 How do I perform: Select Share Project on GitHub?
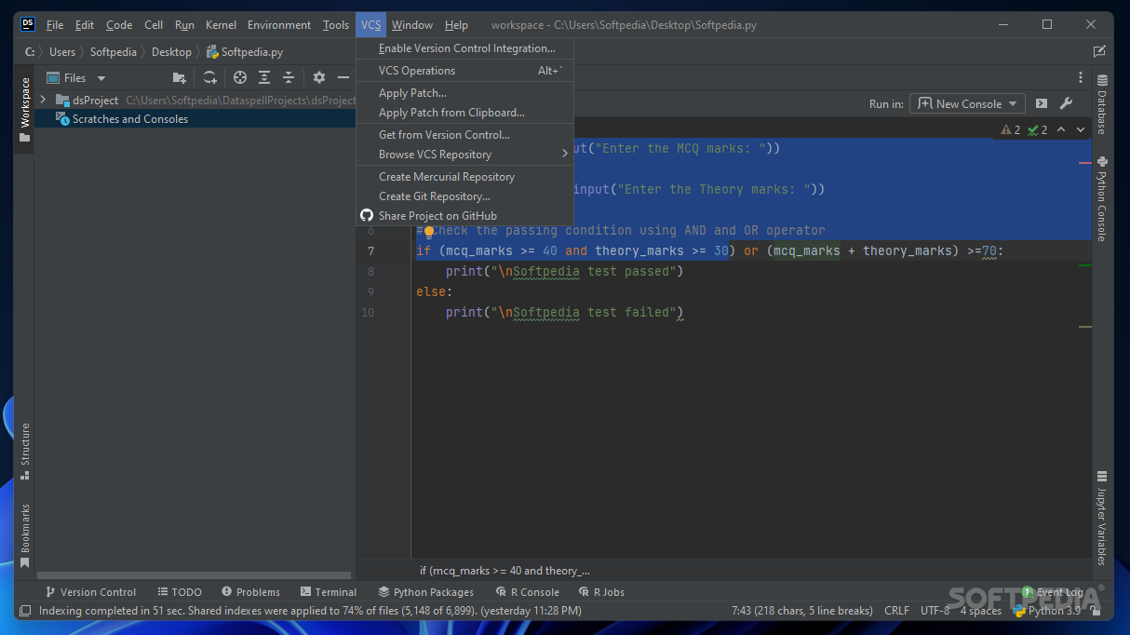click(465, 216)
